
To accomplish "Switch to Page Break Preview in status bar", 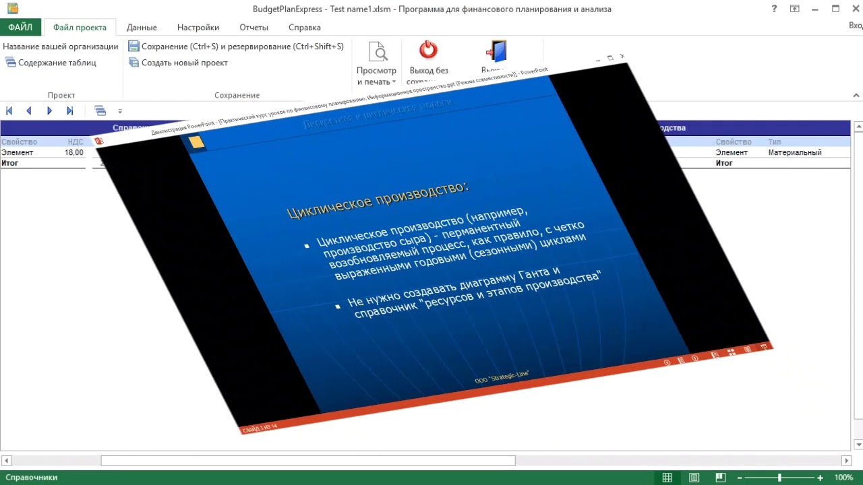I will (721, 478).
